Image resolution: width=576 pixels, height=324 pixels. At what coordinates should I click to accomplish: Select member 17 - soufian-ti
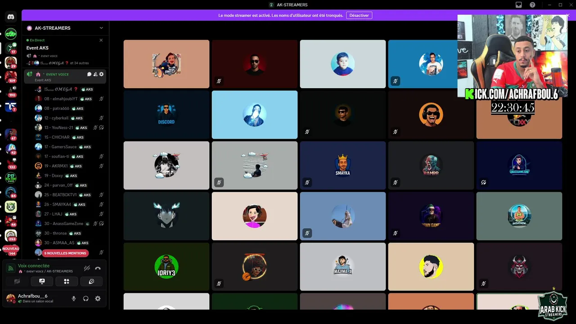point(69,156)
